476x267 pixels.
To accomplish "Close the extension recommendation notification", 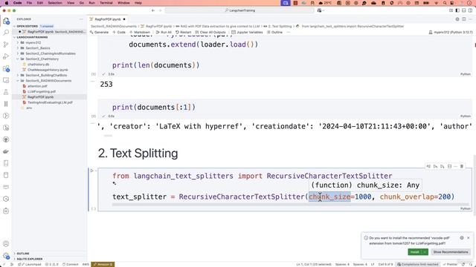I will point(469,238).
